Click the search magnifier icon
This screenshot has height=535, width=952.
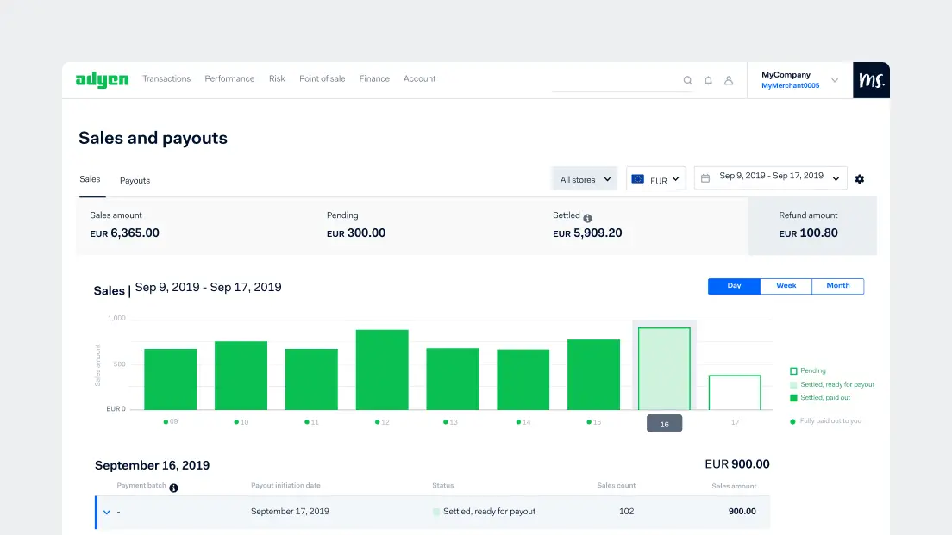pos(687,80)
